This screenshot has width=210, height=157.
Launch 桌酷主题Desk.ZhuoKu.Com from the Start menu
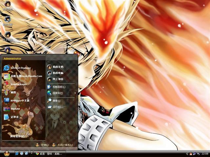tap(23, 76)
